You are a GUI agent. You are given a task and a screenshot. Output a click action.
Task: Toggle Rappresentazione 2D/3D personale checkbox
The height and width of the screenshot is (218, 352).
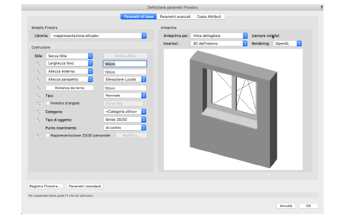[x=47, y=135]
